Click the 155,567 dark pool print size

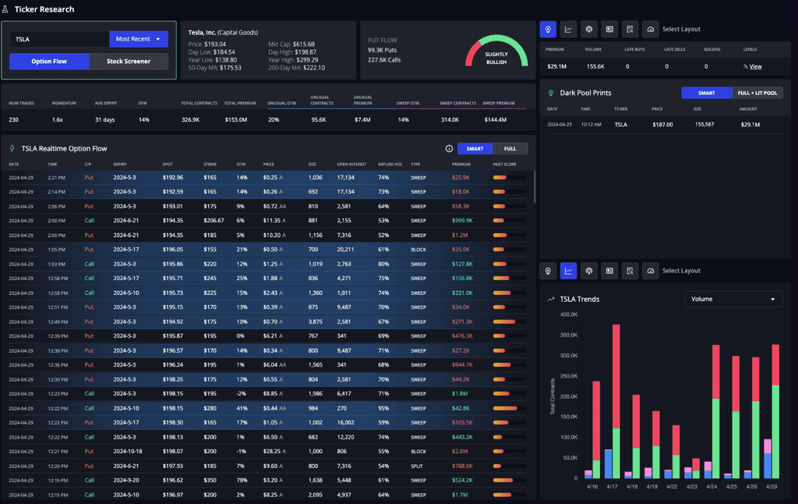(704, 125)
